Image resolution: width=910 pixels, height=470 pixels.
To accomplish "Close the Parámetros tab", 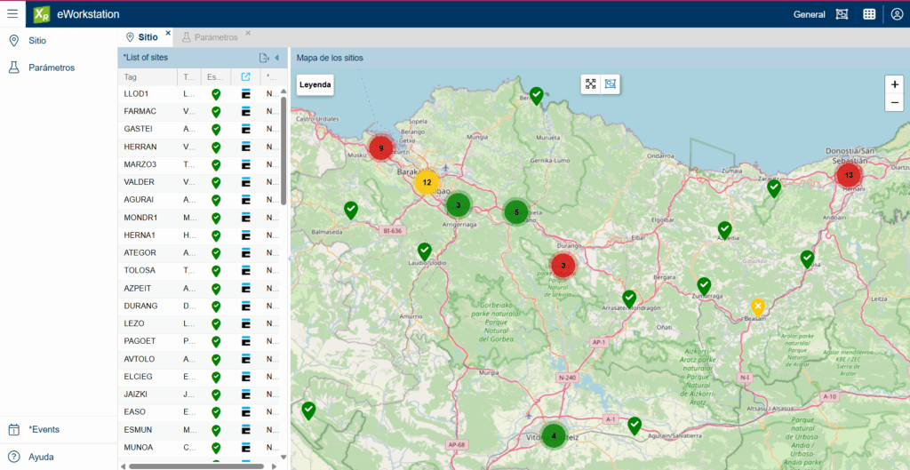I will coord(248,33).
